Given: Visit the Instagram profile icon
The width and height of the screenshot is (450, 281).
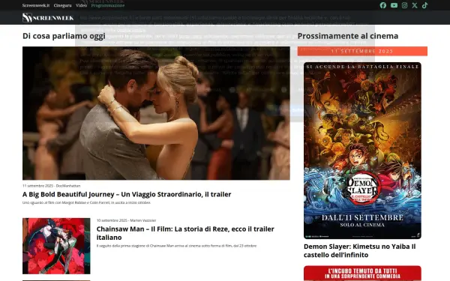Looking at the screenshot, I should click(x=404, y=5).
